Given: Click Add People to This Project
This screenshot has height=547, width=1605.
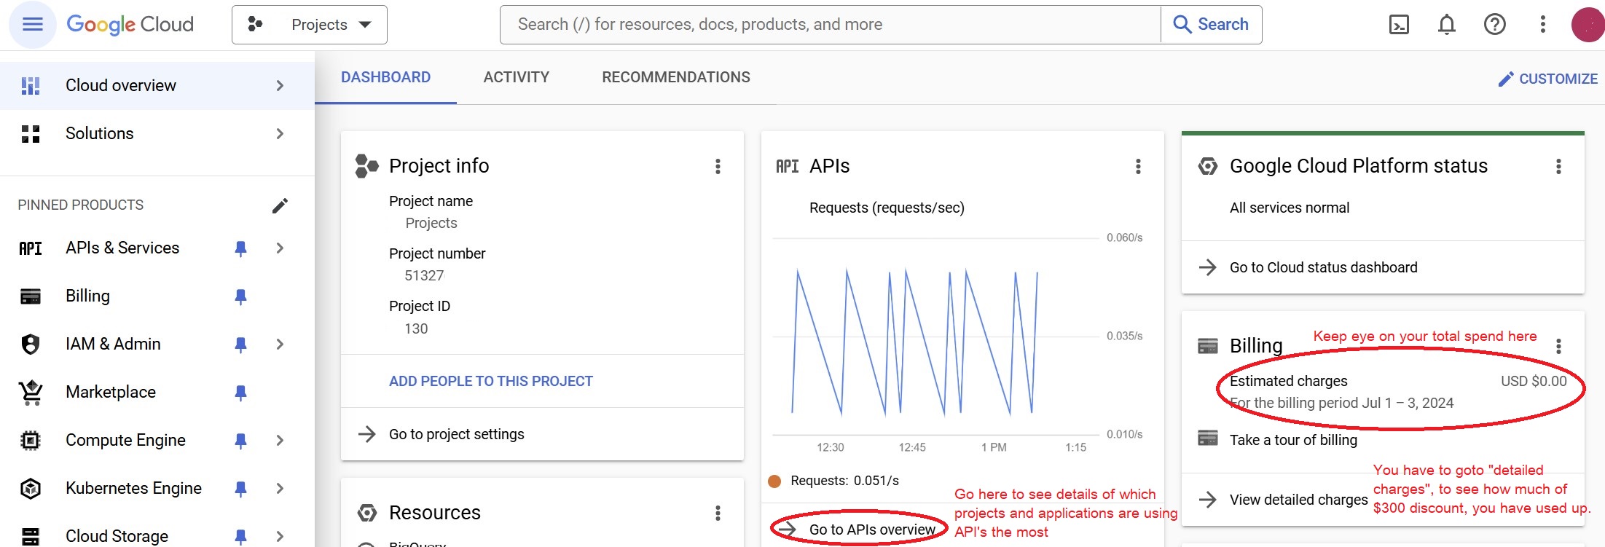Looking at the screenshot, I should click(x=491, y=381).
